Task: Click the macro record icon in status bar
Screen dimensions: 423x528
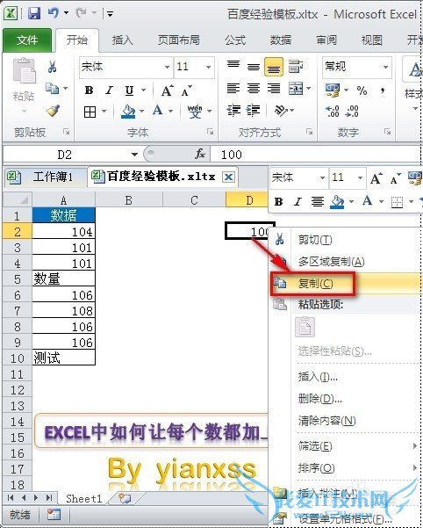Action: point(54,514)
